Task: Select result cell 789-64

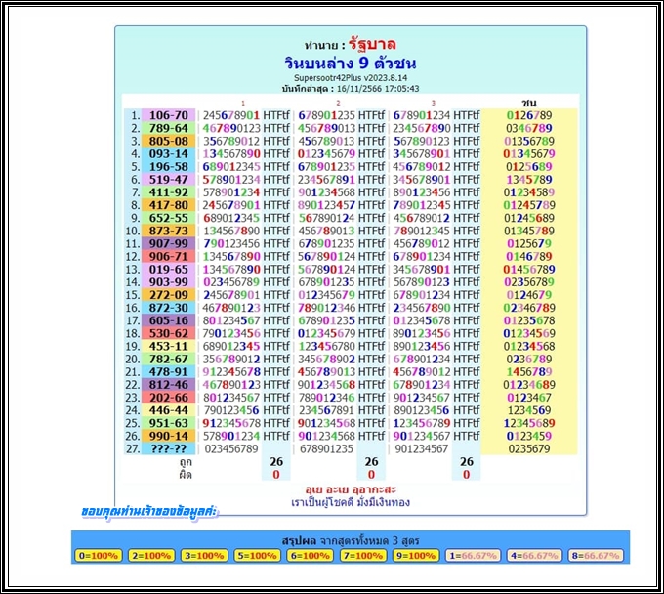Action: (169, 128)
